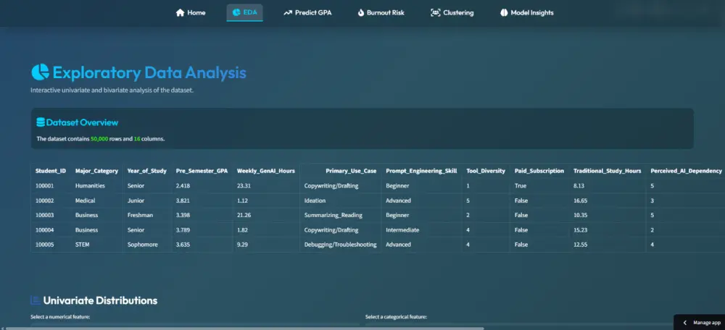Click the Paid_Subscription column header

pos(539,171)
